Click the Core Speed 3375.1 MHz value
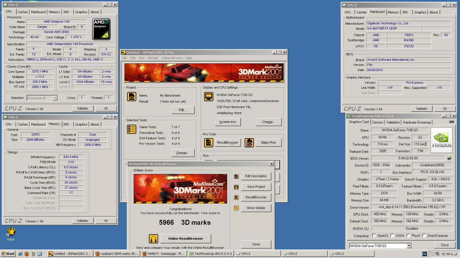 coord(40,72)
